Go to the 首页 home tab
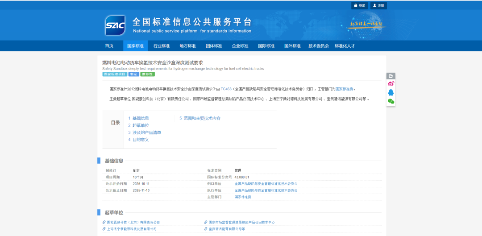The width and height of the screenshot is (482, 236). tap(109, 46)
